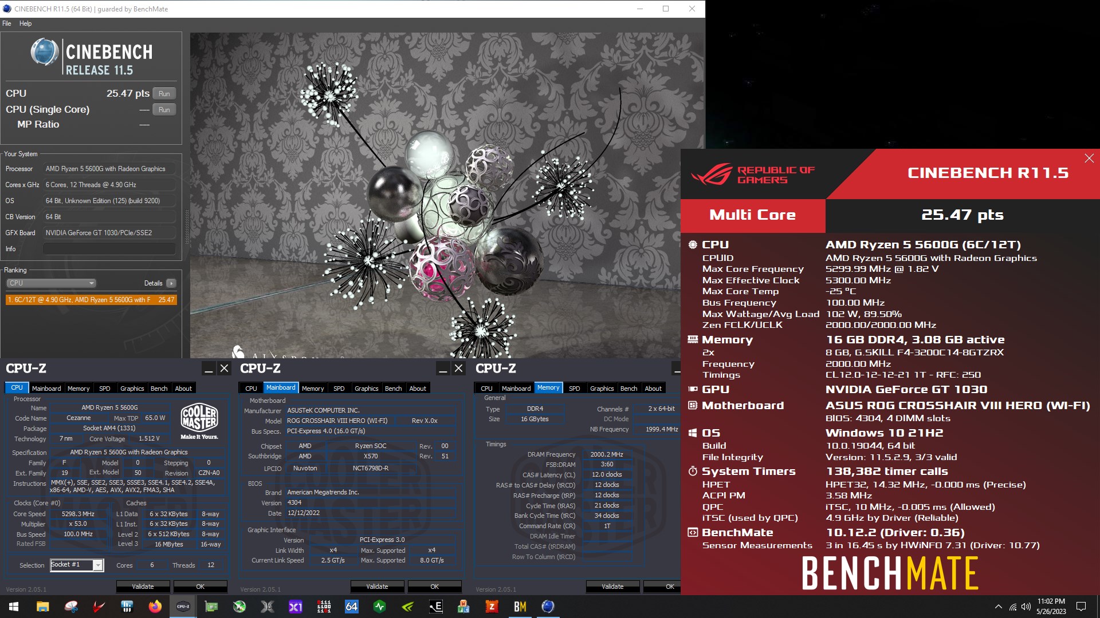Open Memory tab in left CPU-Z window
This screenshot has width=1100, height=618.
pos(78,389)
